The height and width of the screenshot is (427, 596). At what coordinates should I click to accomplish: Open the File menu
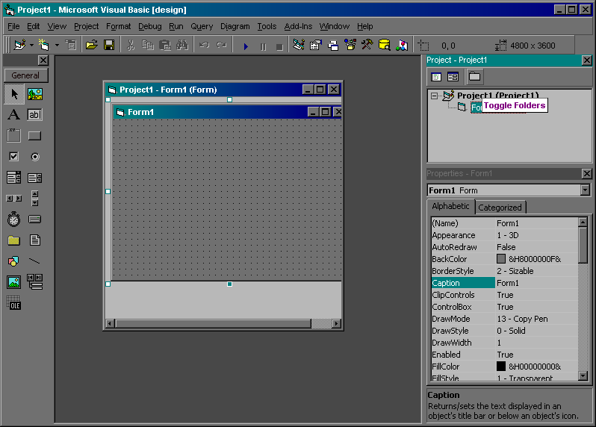[x=13, y=26]
